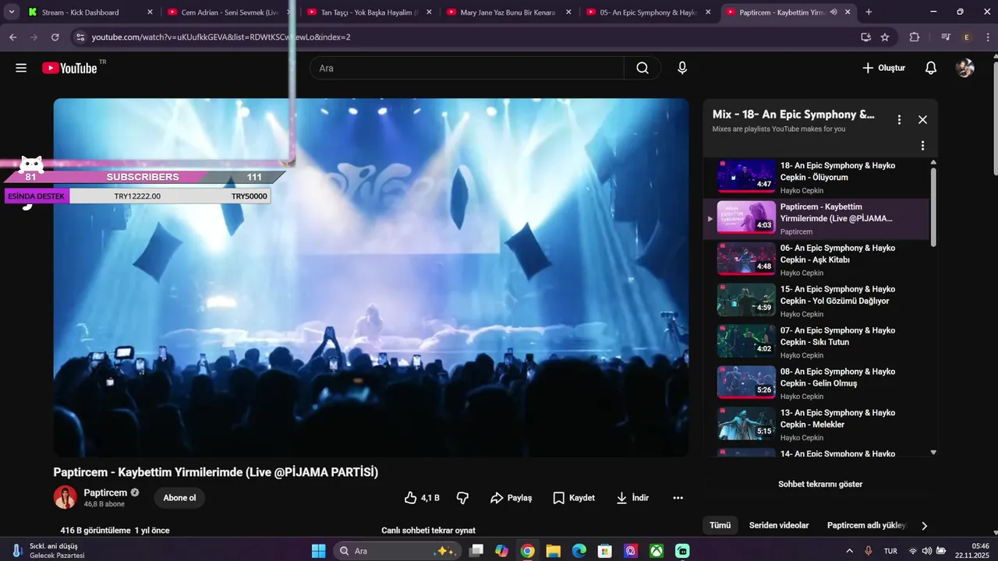The image size is (998, 561).
Task: Open the Paptircem channel avatar
Action: [65, 497]
